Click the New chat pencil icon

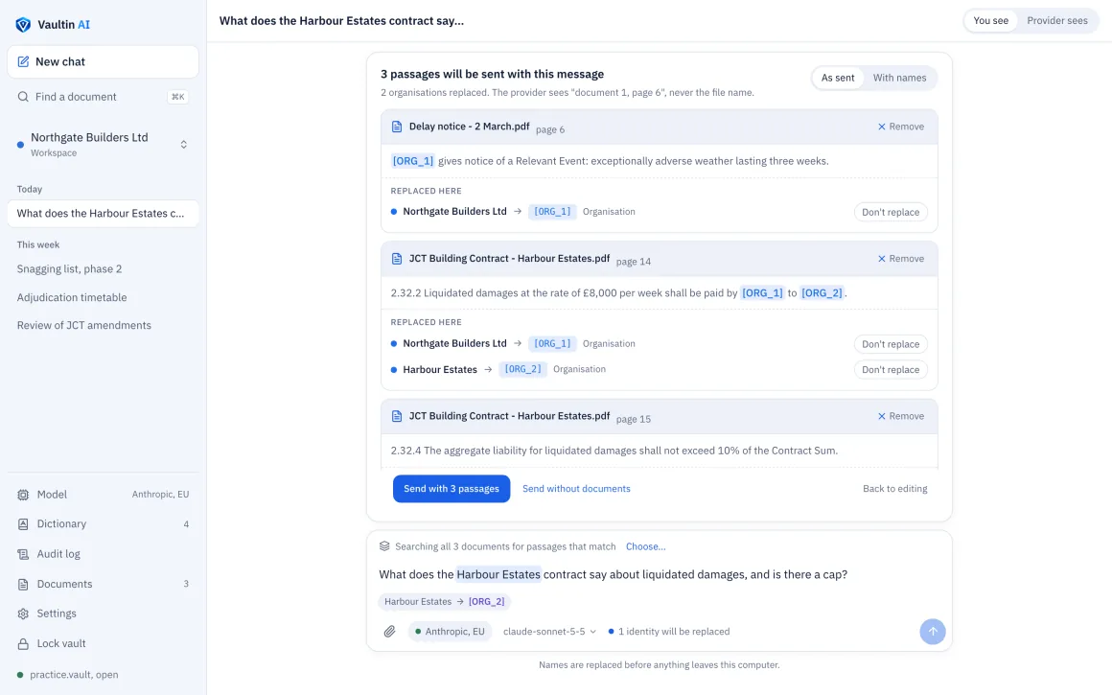pyautogui.click(x=23, y=61)
